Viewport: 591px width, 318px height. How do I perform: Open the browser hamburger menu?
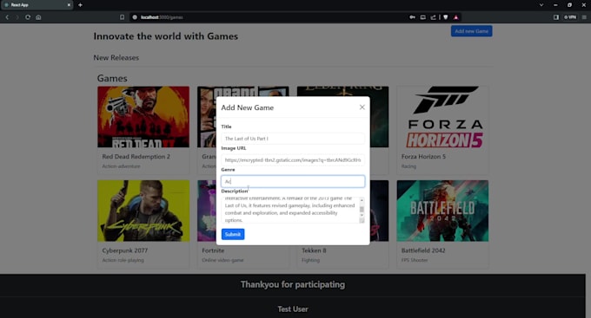tap(584, 17)
